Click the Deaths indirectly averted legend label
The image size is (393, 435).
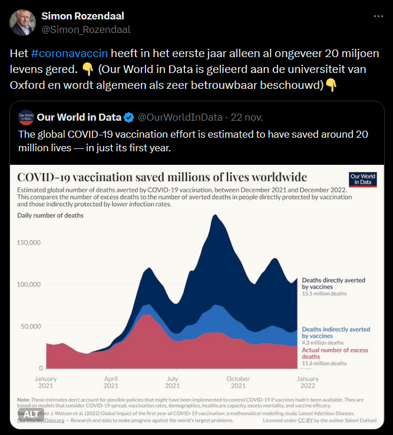pos(336,333)
